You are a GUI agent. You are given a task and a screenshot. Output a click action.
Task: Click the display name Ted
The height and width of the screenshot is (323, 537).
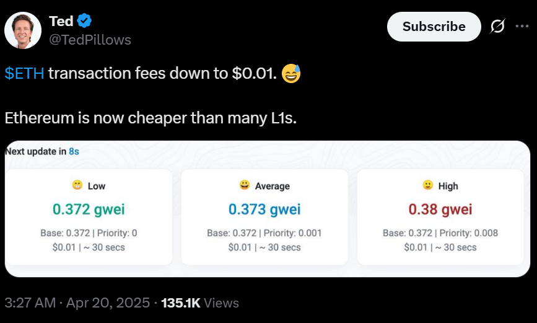(x=61, y=21)
